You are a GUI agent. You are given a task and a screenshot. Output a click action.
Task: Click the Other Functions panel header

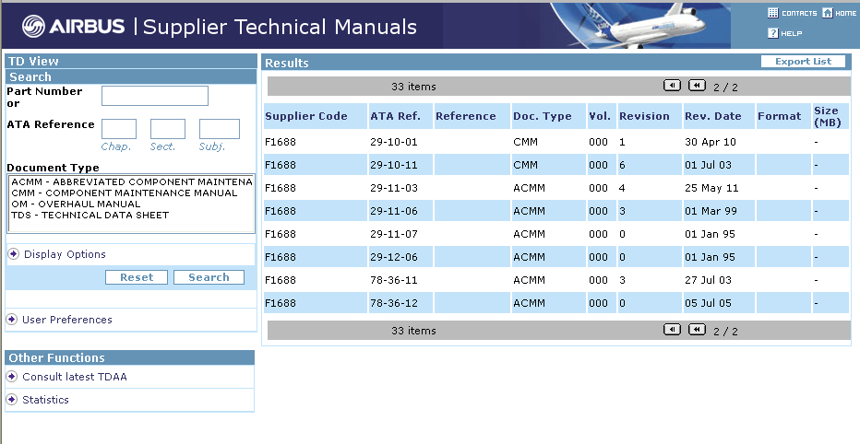coord(130,357)
